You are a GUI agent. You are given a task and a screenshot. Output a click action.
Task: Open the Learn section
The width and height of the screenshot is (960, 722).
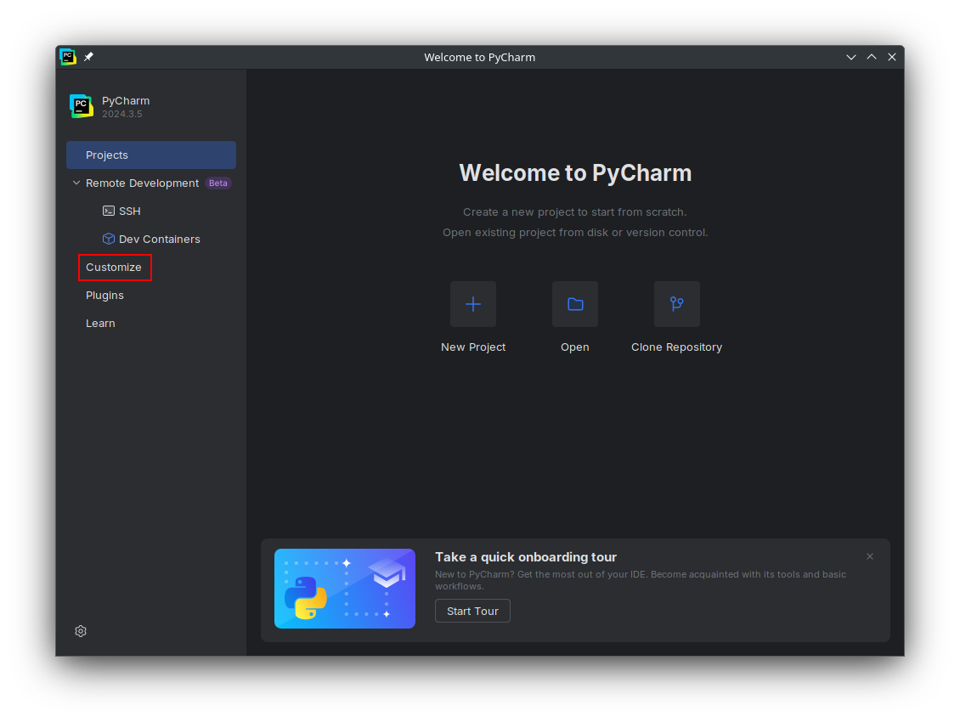(x=100, y=324)
